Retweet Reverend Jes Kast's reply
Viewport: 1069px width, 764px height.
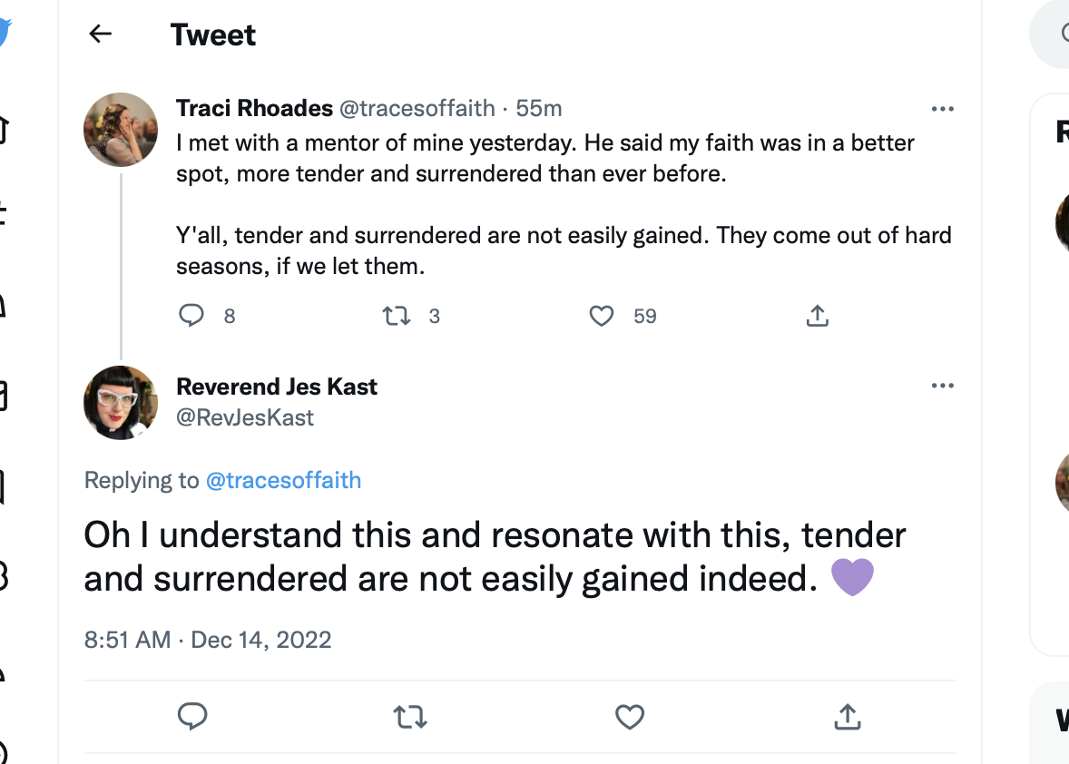pos(410,718)
